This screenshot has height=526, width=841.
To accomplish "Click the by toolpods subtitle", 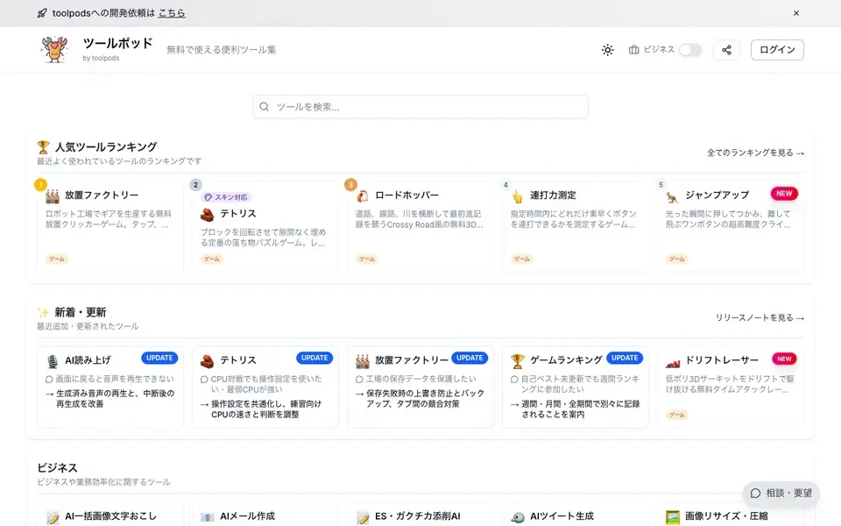I will pos(101,58).
